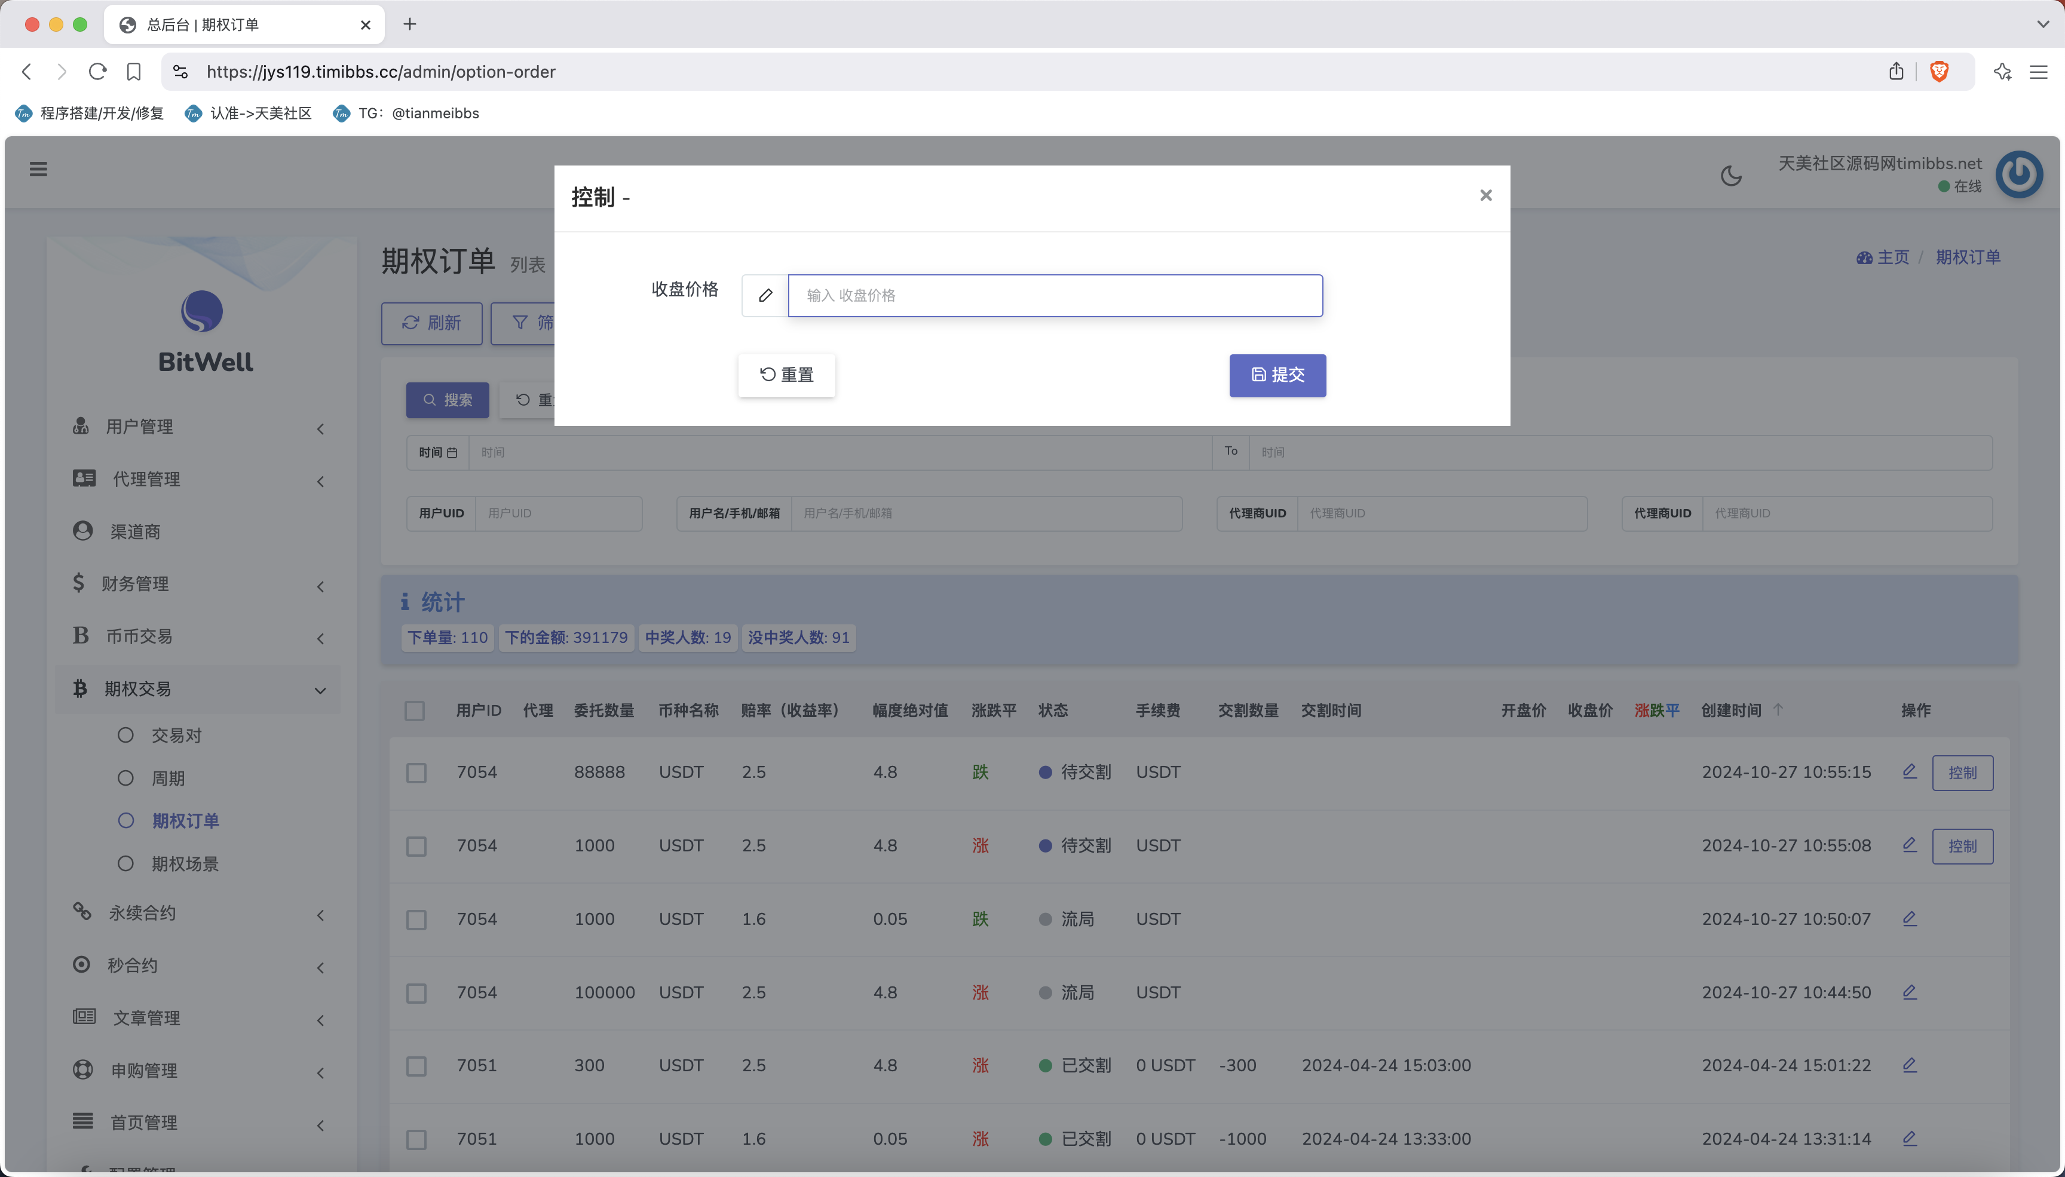Bookmark this page with bookmark icon
This screenshot has height=1177, width=2065.
point(134,72)
